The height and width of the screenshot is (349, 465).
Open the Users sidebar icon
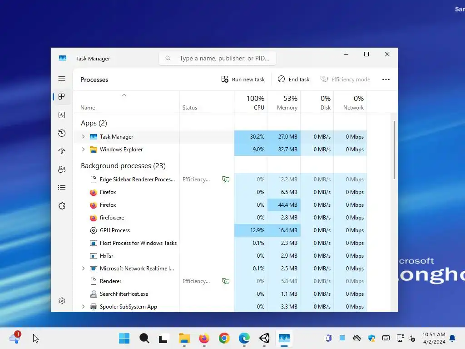click(x=62, y=170)
